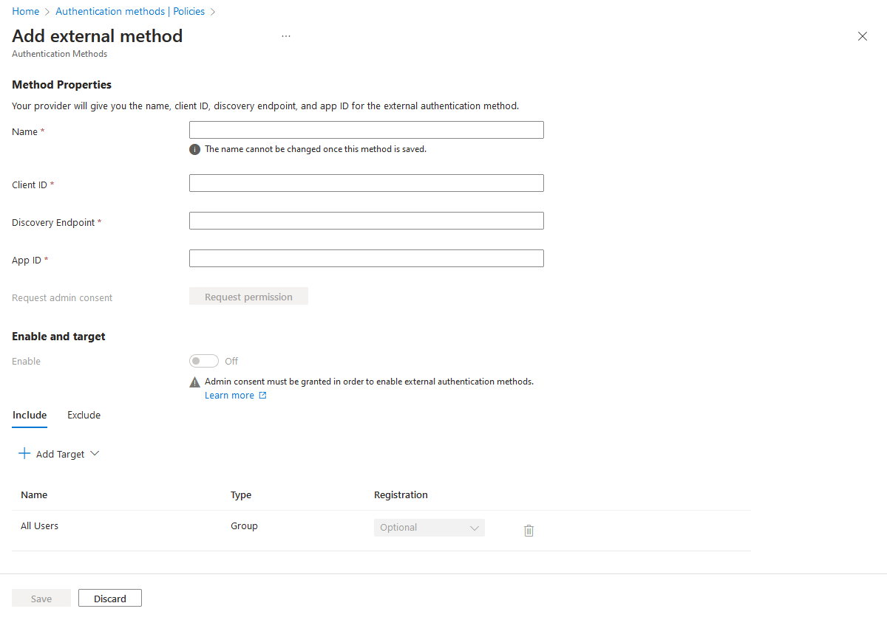Click the Learn more external link icon
The image size is (887, 617).
pyautogui.click(x=262, y=396)
